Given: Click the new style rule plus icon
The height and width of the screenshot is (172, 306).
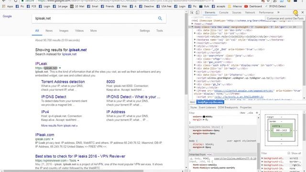Looking at the screenshot, I should click(257, 113).
